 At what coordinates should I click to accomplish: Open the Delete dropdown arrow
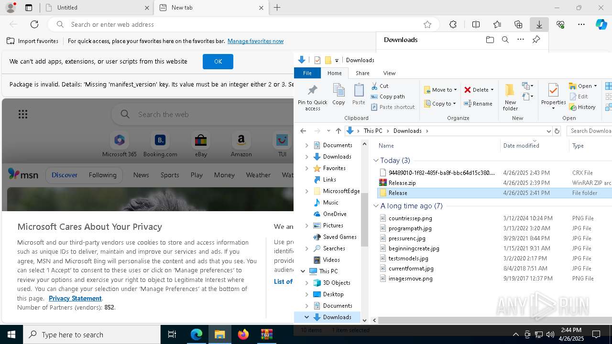pyautogui.click(x=492, y=90)
